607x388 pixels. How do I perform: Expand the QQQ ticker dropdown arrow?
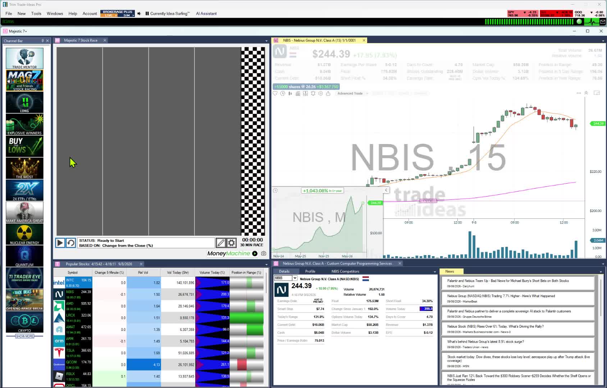point(592,12)
